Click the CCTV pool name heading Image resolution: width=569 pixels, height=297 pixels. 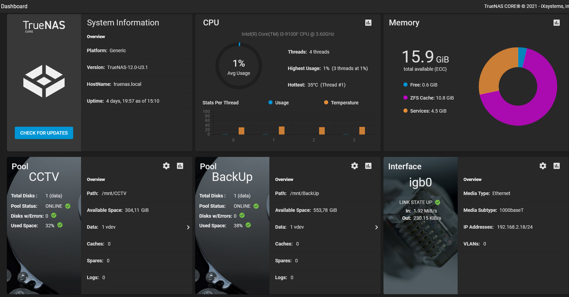click(x=44, y=177)
